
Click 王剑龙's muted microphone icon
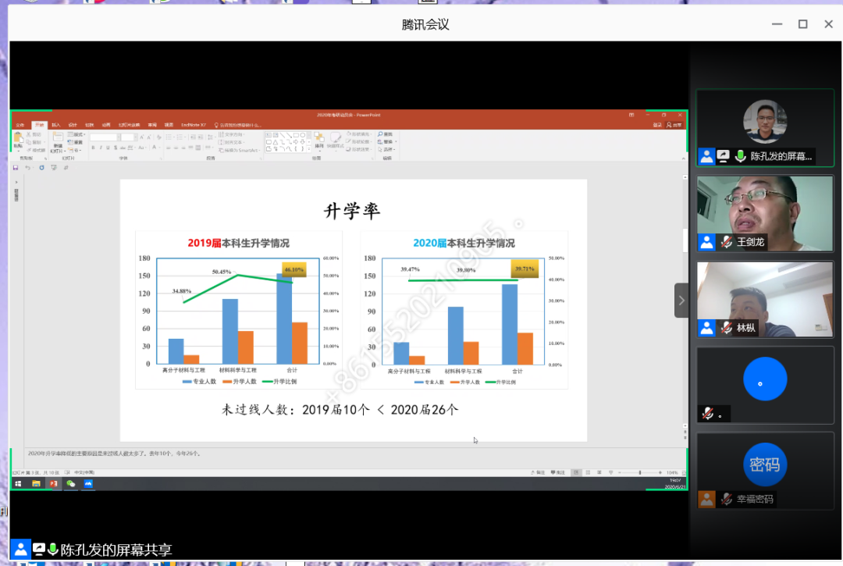pyautogui.click(x=726, y=242)
